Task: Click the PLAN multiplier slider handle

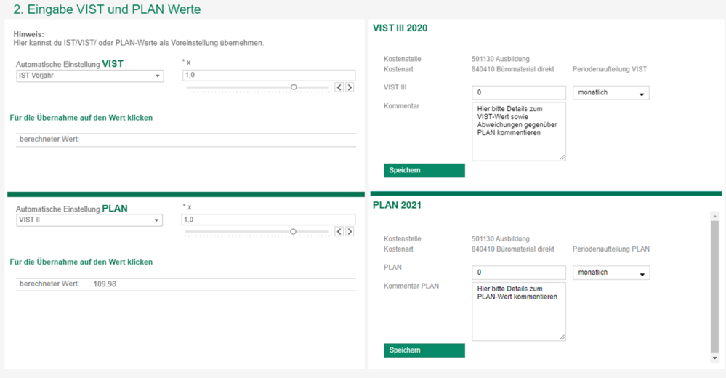Action: tap(293, 232)
